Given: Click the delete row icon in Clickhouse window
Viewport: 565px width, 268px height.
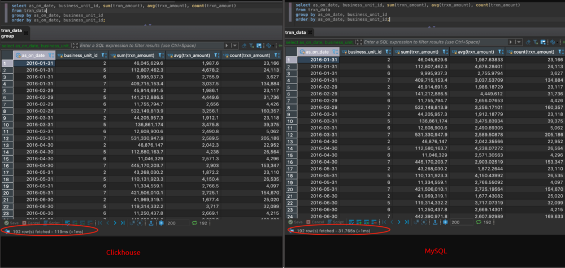Looking at the screenshot, I should pos(90,223).
